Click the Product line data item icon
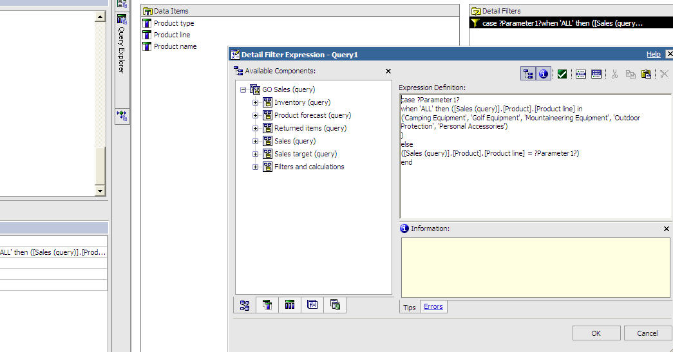The image size is (673, 352). click(x=147, y=35)
